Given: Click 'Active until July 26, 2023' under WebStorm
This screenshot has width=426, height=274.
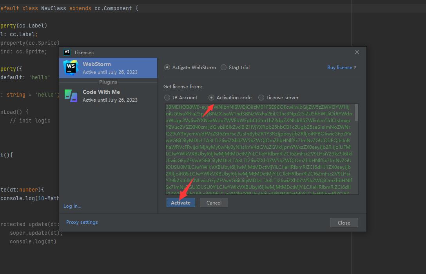Looking at the screenshot, I should [110, 72].
